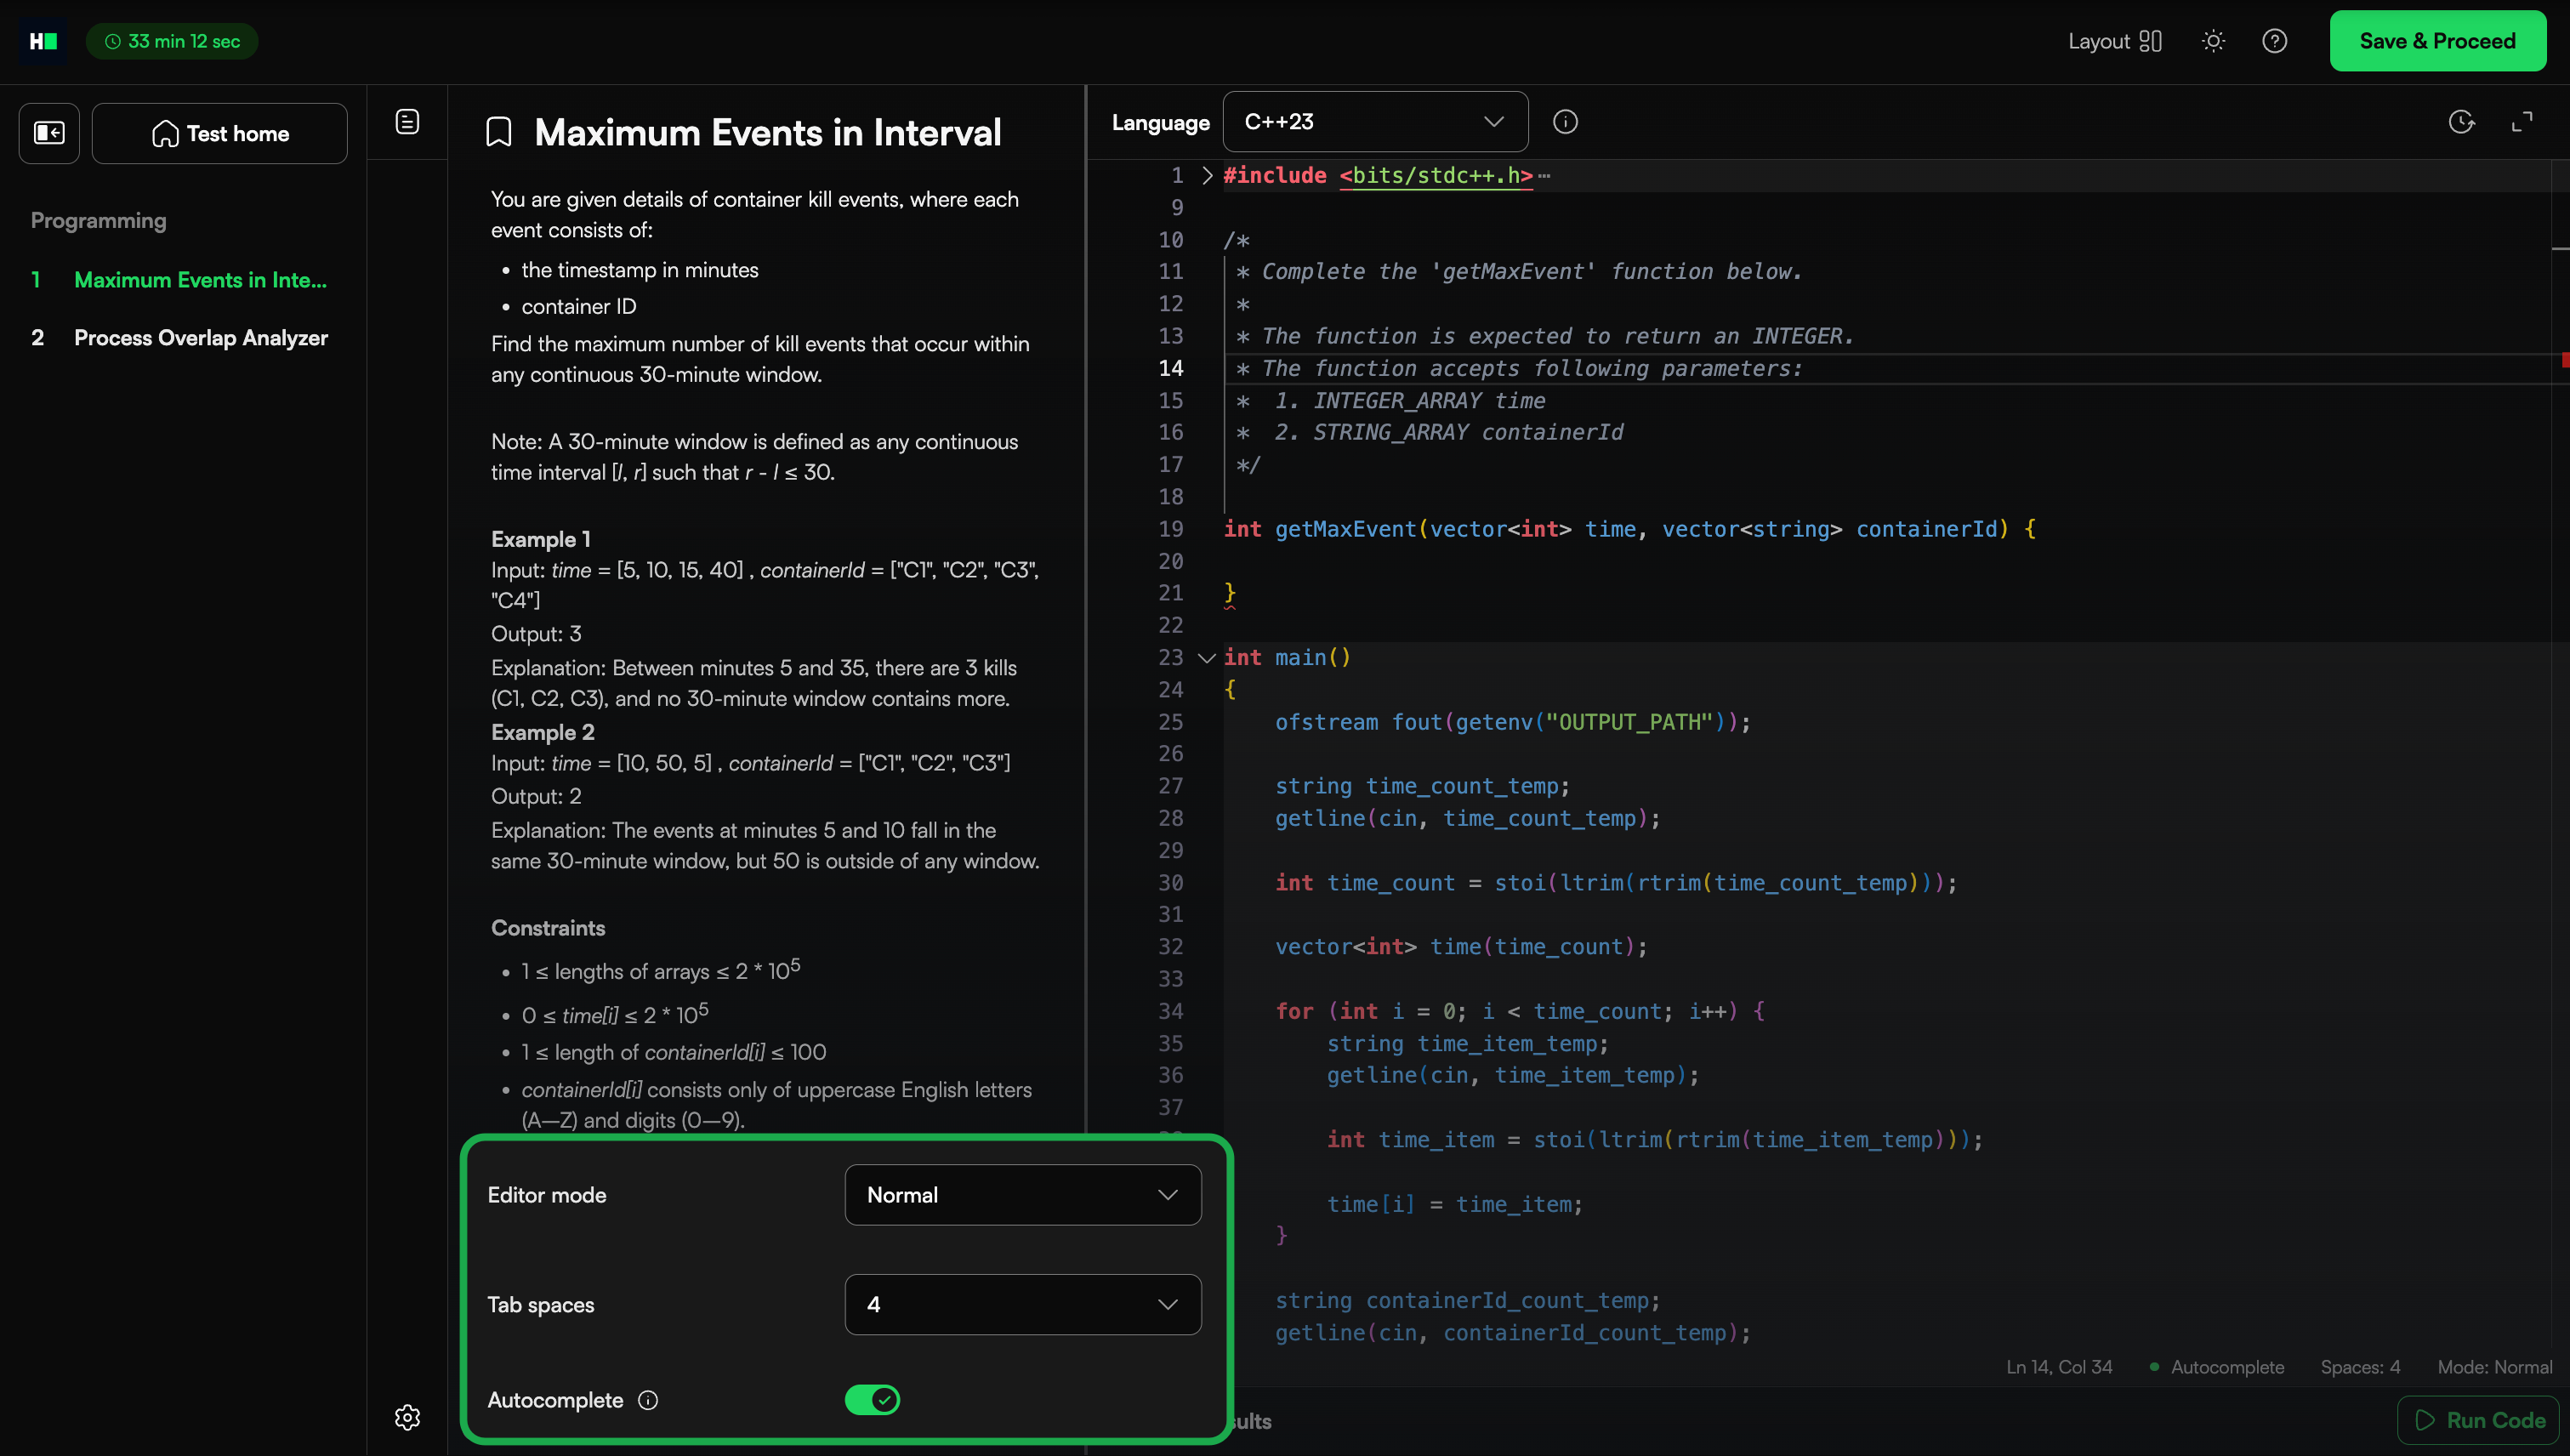
Task: Open the help question mark icon
Action: tap(2274, 41)
